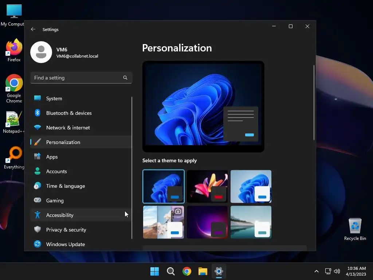The height and width of the screenshot is (280, 373).
Task: Click the Accounts person icon
Action: (38, 171)
